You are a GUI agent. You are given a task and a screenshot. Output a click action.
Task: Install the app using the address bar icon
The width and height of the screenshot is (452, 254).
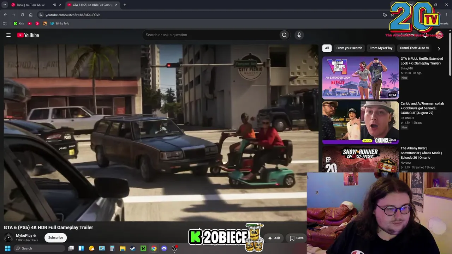point(385,15)
